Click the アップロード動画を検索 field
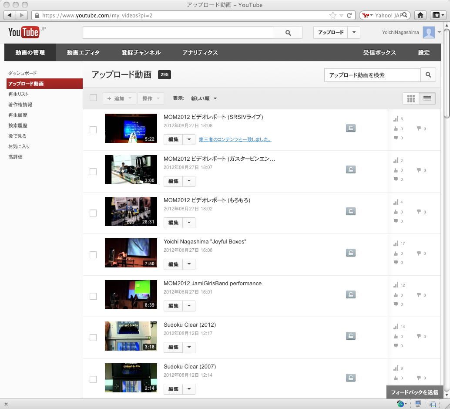The width and height of the screenshot is (450, 409). click(x=373, y=75)
